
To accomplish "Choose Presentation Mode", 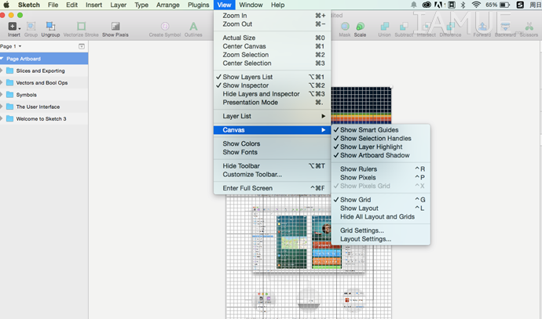I will pos(272,103).
